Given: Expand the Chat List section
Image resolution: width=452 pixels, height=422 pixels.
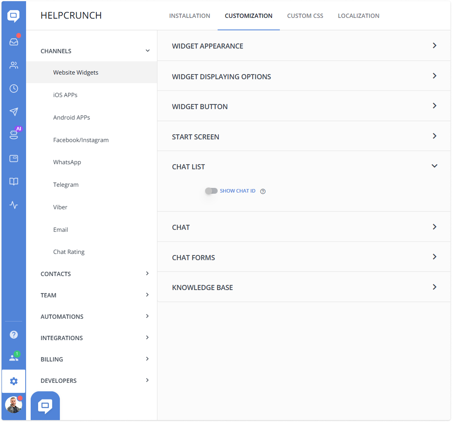Looking at the screenshot, I should tap(435, 166).
